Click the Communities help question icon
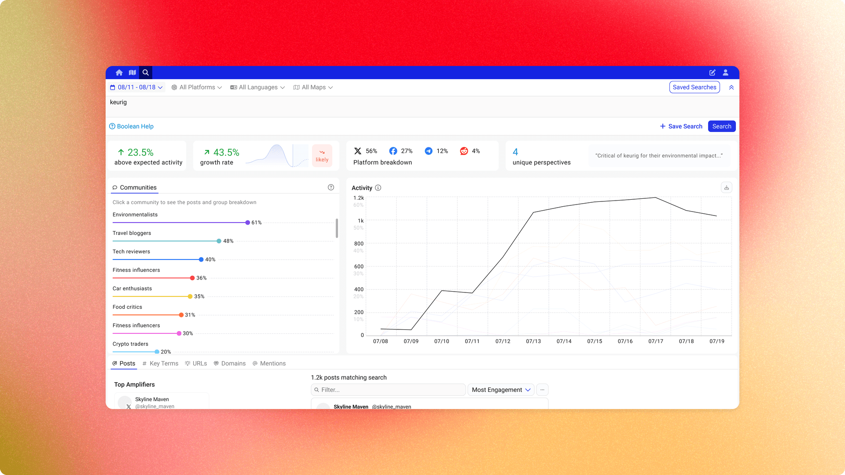 click(331, 187)
